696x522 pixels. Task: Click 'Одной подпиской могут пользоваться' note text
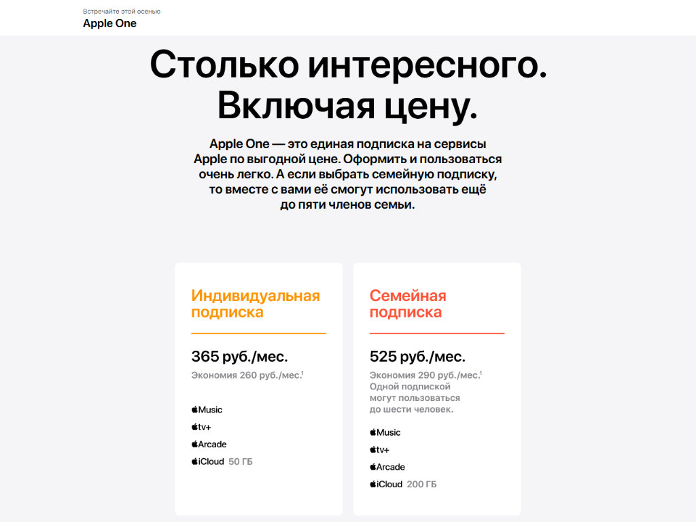415,392
